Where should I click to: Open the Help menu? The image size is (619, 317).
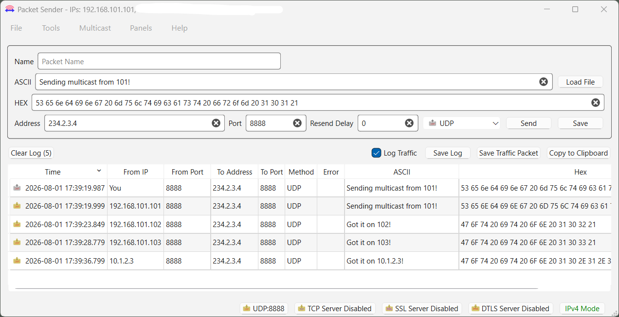coord(180,28)
